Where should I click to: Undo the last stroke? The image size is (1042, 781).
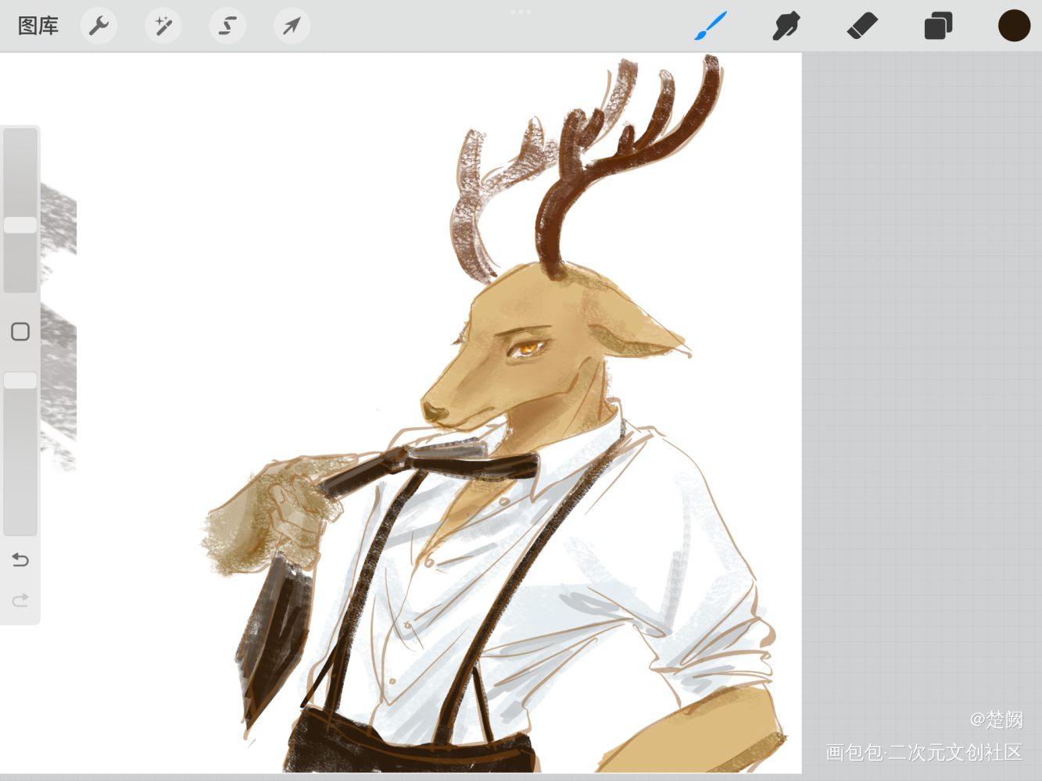pos(20,560)
